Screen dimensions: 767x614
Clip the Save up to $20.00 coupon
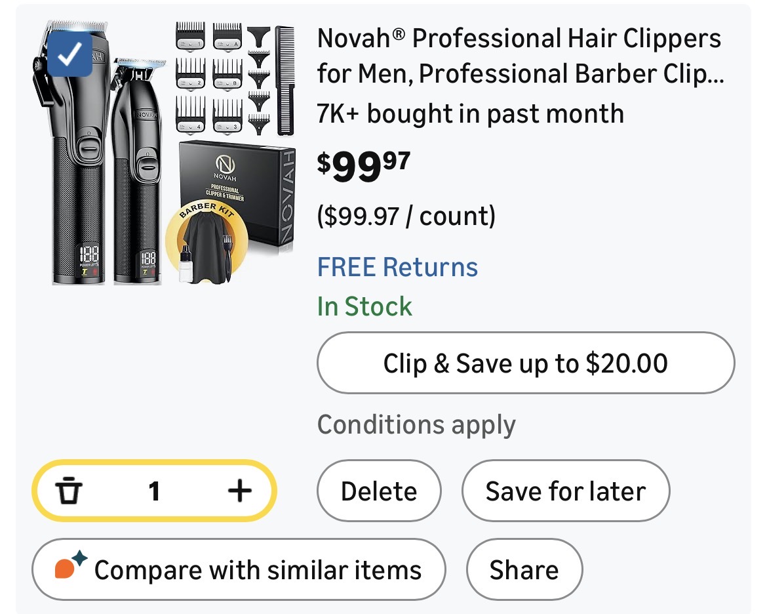click(525, 363)
